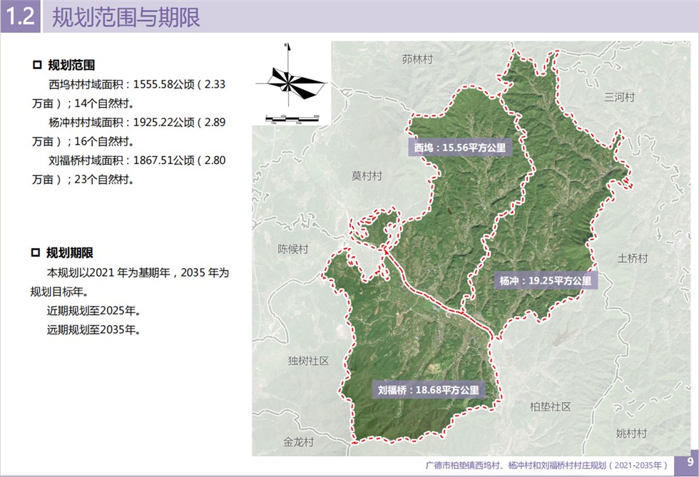Click the 陈候村 label on the map

point(292,249)
